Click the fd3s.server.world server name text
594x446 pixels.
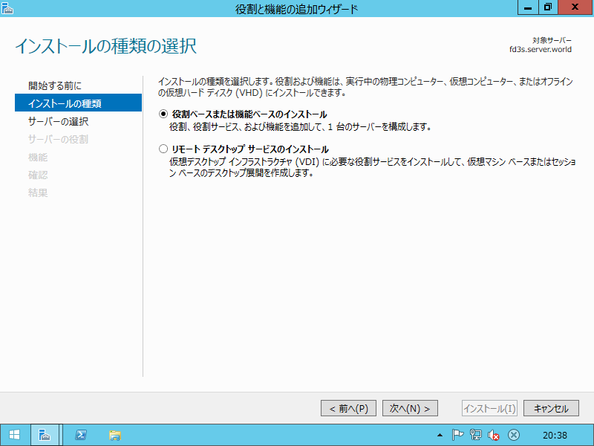[x=541, y=50]
